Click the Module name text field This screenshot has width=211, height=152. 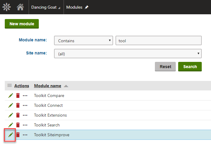coord(158,41)
